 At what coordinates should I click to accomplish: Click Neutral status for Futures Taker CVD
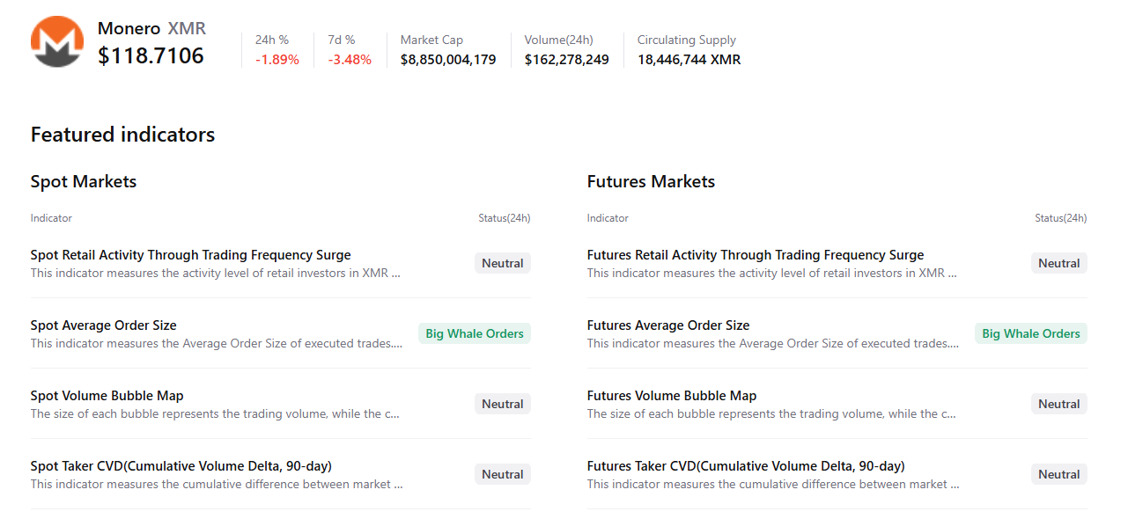click(x=1058, y=474)
